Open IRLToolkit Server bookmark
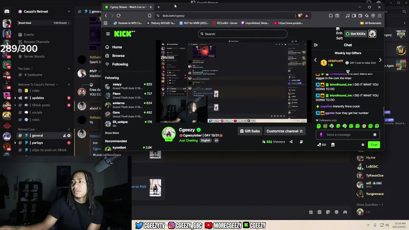This screenshot has width=409, height=230. tap(225, 23)
